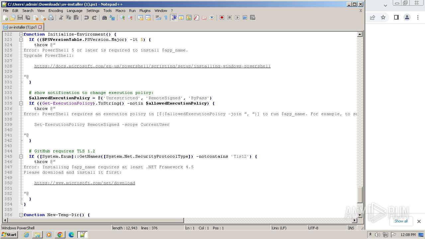The width and height of the screenshot is (425, 239).
Task: Zoom in using the toolbar icon
Action: coord(123,18)
